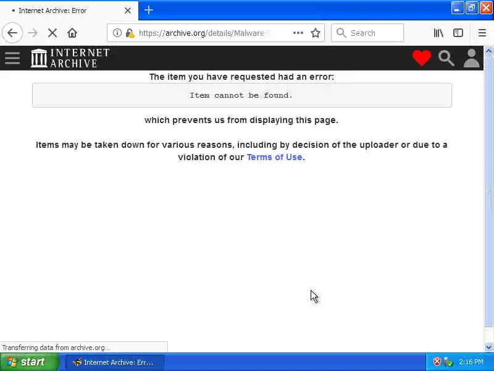
Task: Bookmark this page with the star icon
Action: point(316,33)
